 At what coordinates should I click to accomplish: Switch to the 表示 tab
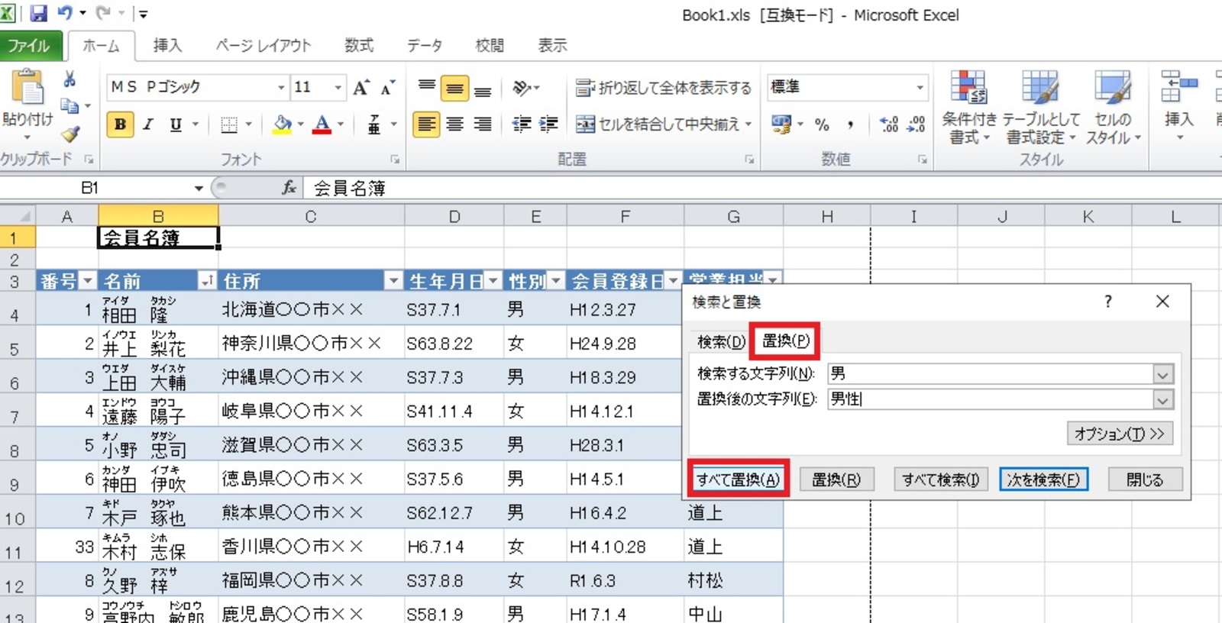[x=552, y=46]
